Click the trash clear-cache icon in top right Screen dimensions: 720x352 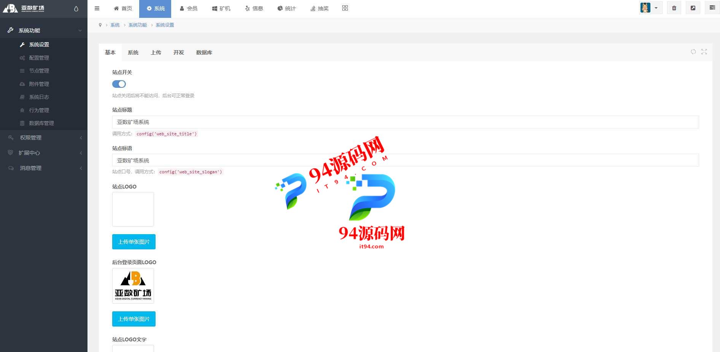pos(674,8)
